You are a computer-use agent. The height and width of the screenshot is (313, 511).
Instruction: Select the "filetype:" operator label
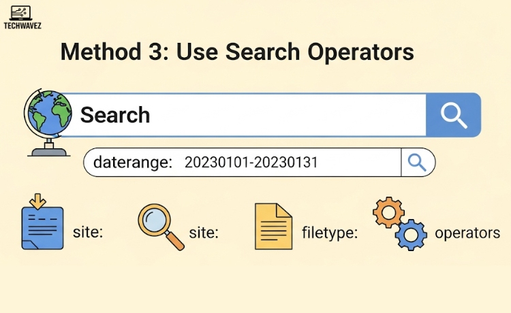[x=330, y=233]
